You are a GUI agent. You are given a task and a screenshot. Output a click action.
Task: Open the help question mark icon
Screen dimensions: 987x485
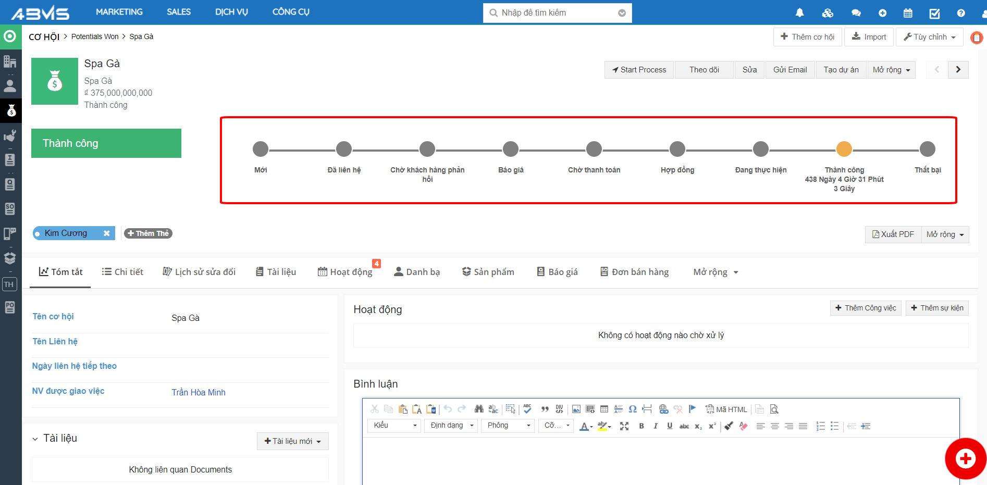pos(961,13)
